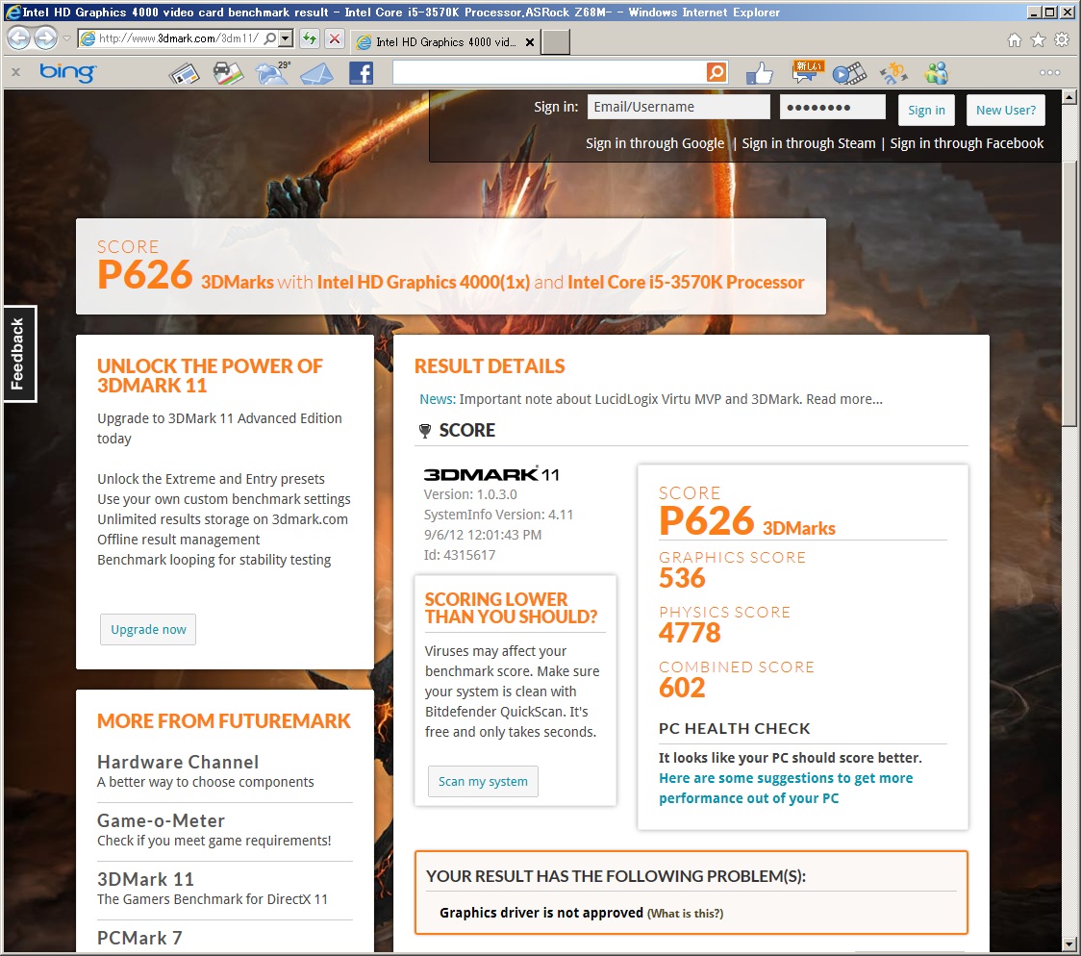The width and height of the screenshot is (1081, 956).
Task: Click the Home icon in IE toolbar
Action: pyautogui.click(x=1014, y=40)
